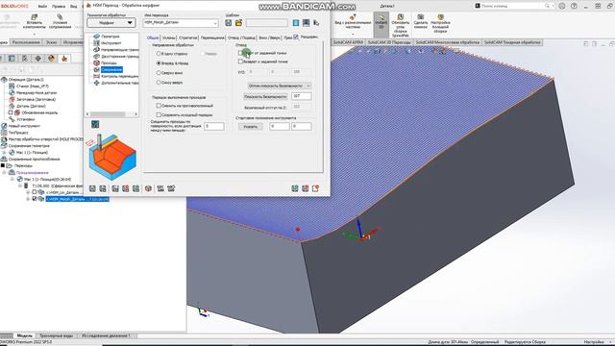Select the Снизу вверх radio button
The height and width of the screenshot is (346, 615).
pyautogui.click(x=159, y=83)
